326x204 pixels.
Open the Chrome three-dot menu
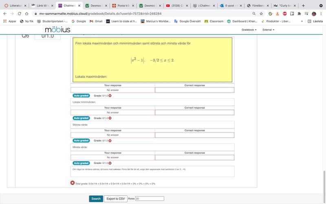(x=321, y=13)
